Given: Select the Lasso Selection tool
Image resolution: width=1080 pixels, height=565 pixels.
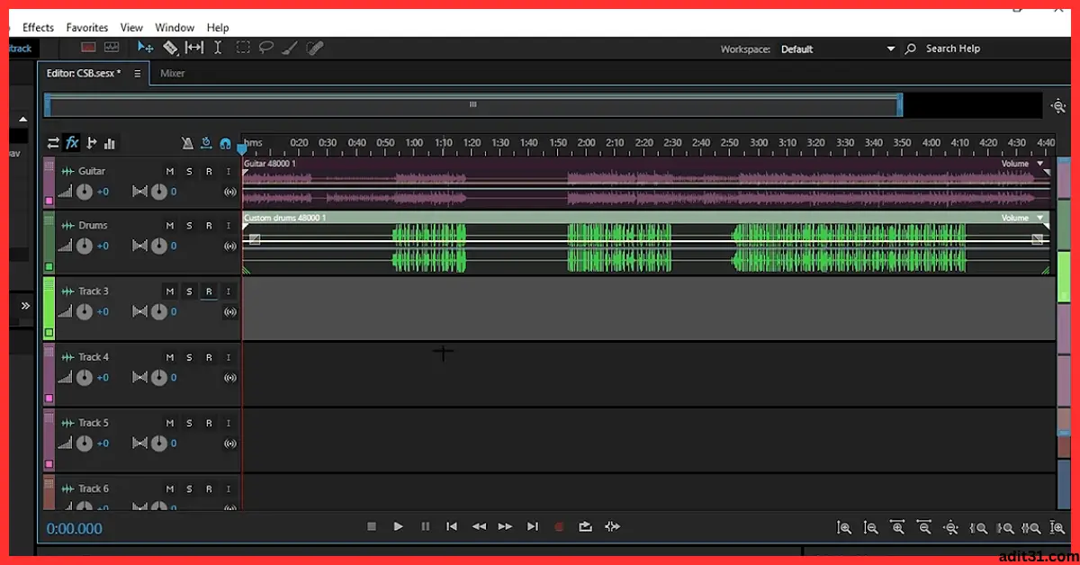Looking at the screenshot, I should click(x=265, y=47).
